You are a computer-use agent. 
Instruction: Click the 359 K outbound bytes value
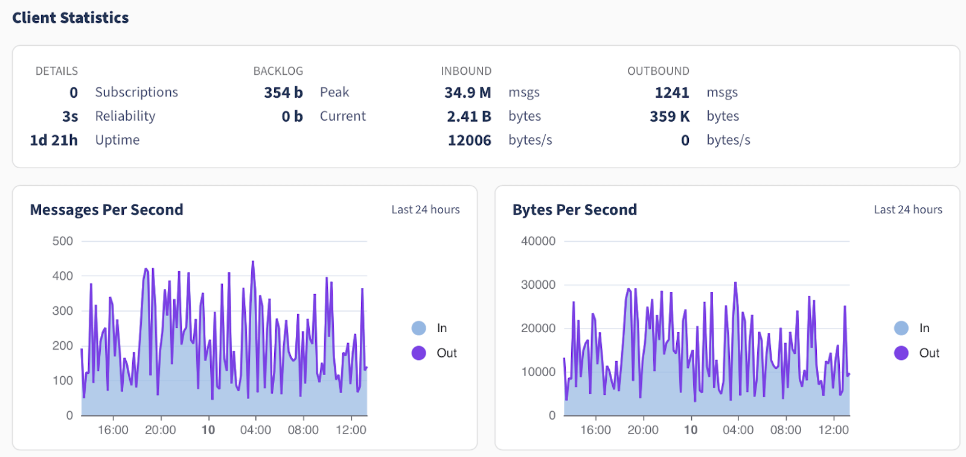tap(669, 116)
